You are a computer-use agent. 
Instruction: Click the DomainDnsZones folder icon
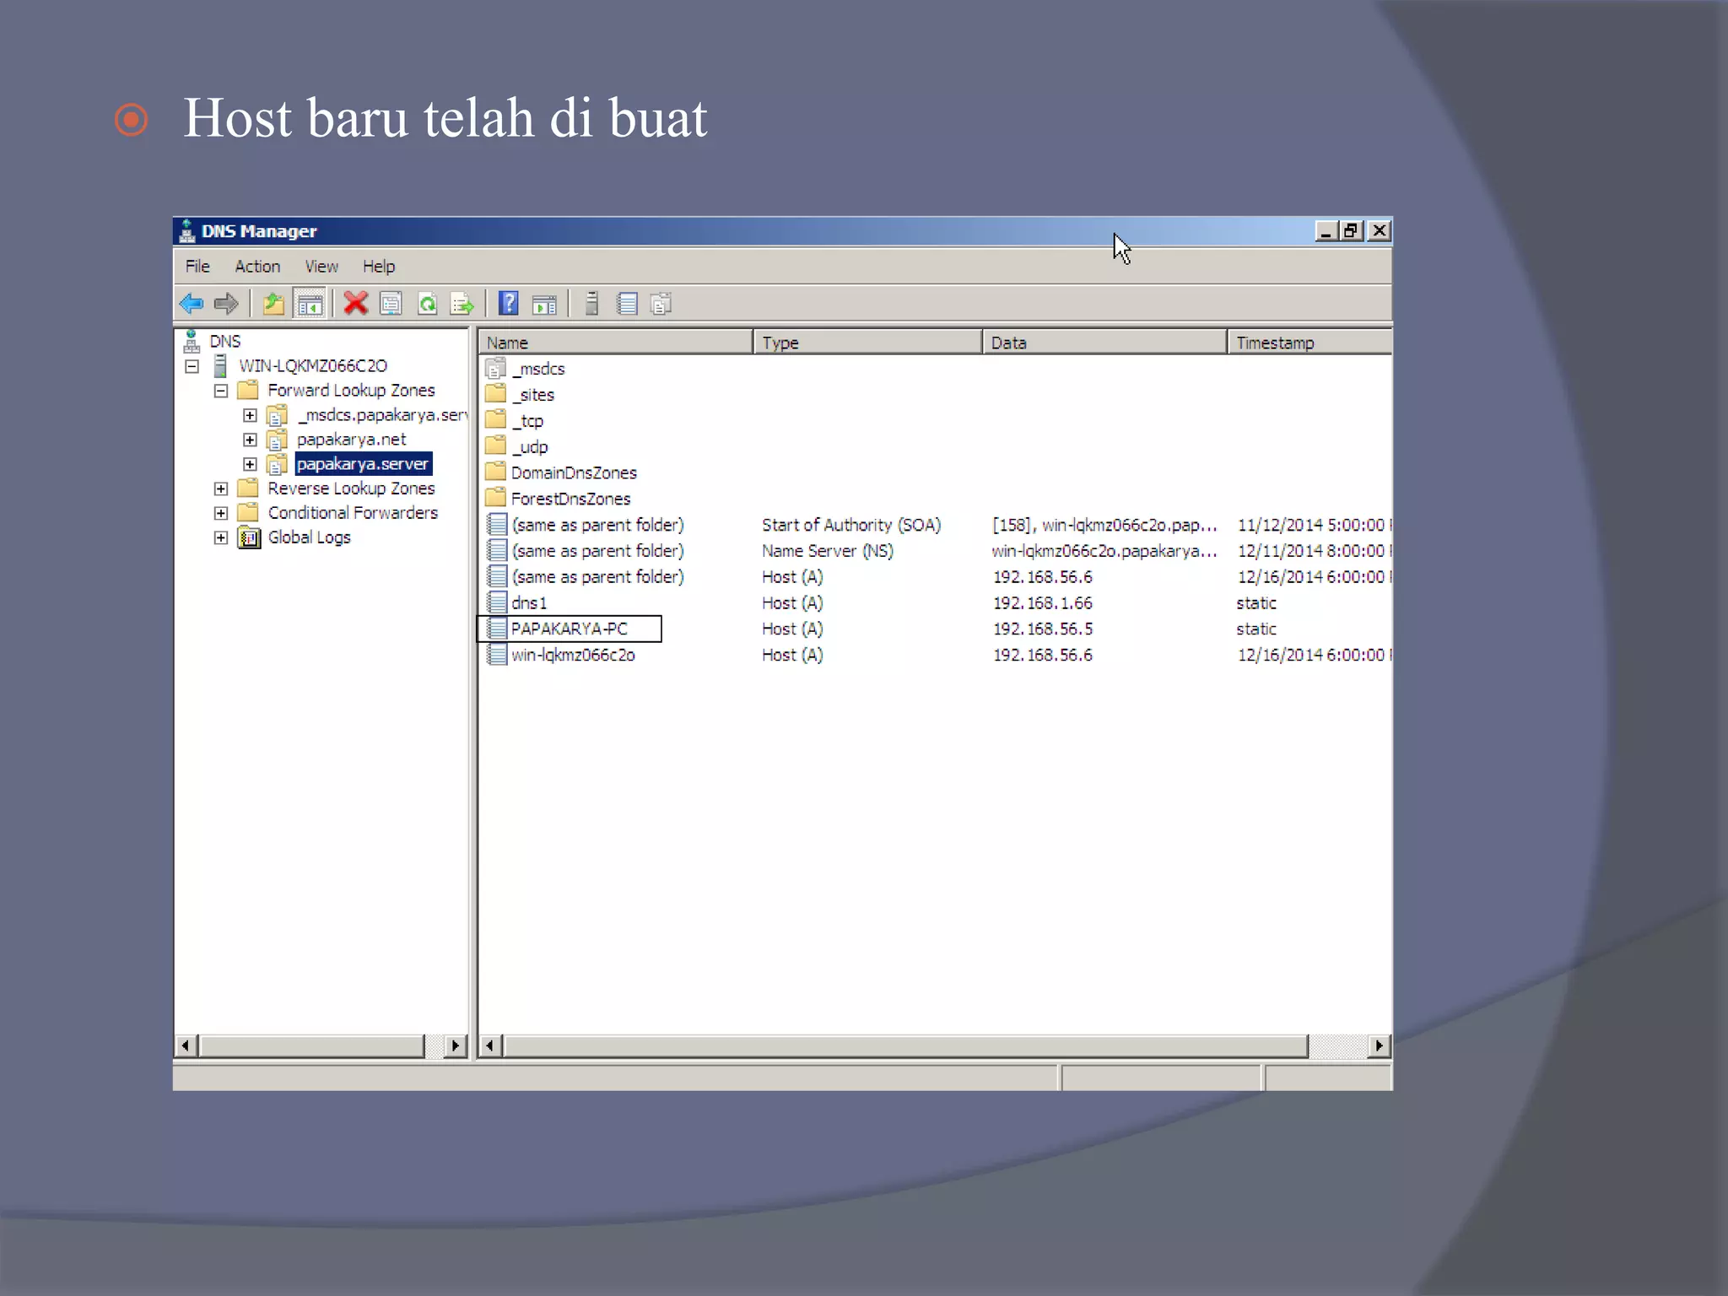[496, 472]
